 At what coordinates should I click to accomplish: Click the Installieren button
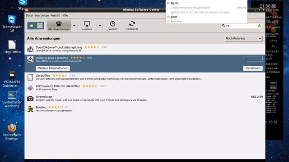click(253, 68)
